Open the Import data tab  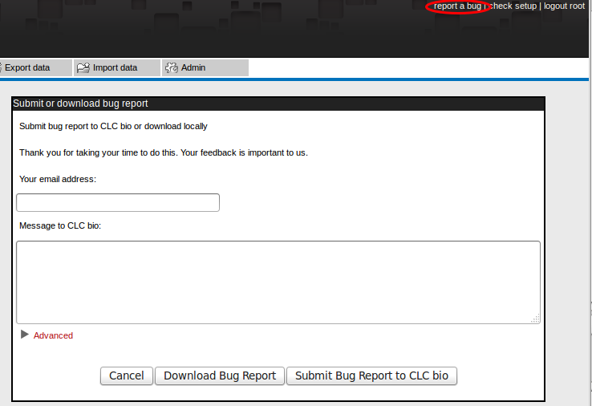pyautogui.click(x=115, y=68)
